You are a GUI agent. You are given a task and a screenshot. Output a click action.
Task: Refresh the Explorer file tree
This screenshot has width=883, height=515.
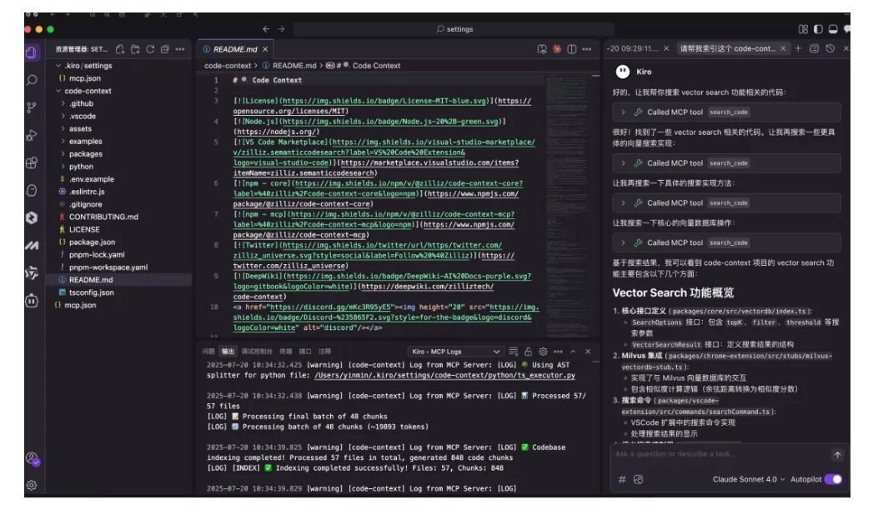point(150,49)
